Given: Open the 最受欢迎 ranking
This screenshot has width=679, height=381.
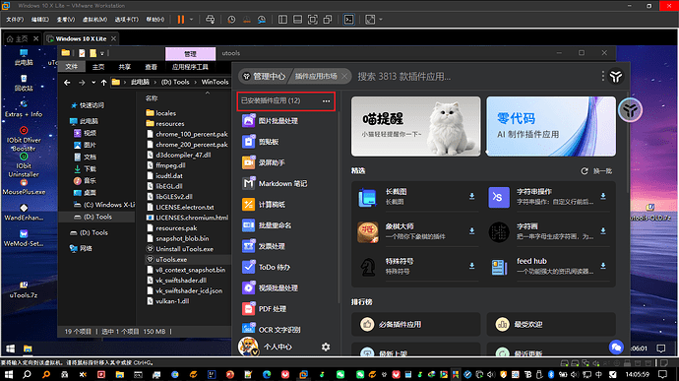Looking at the screenshot, I should (x=551, y=324).
